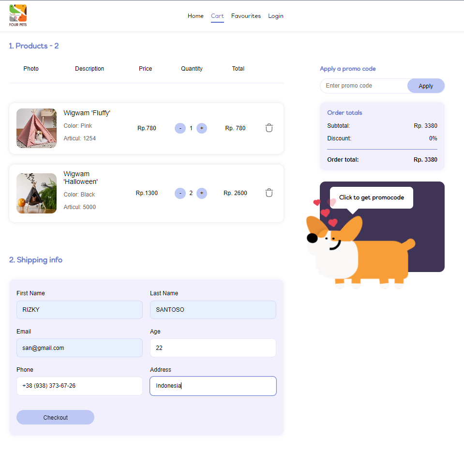464x455 pixels.
Task: Click the 'Click to get promocode' bubble
Action: (x=371, y=198)
